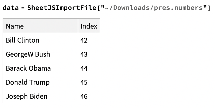Click the Bill Clinton cell
Screen dimensions: 215x108
coord(22,40)
